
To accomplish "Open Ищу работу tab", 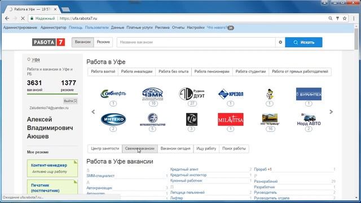I will tap(206, 149).
